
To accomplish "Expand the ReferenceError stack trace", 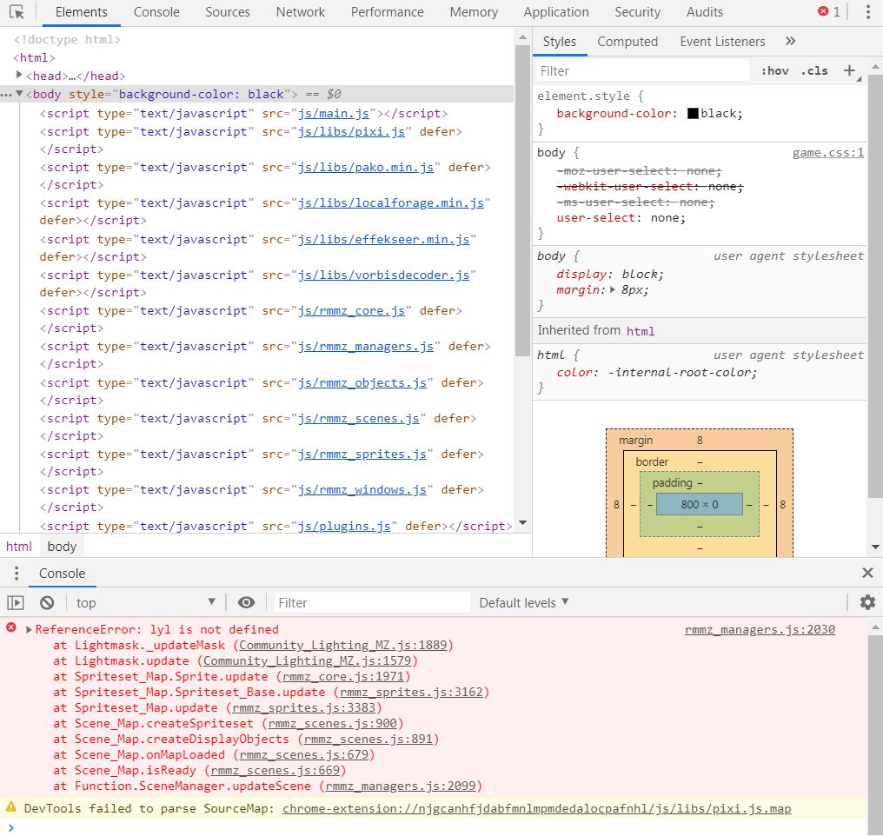I will click(29, 629).
